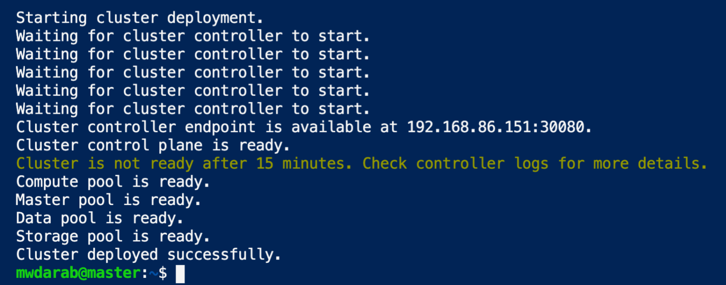
Task: Click the IP address 192.168.86.151:30080
Action: click(x=499, y=127)
